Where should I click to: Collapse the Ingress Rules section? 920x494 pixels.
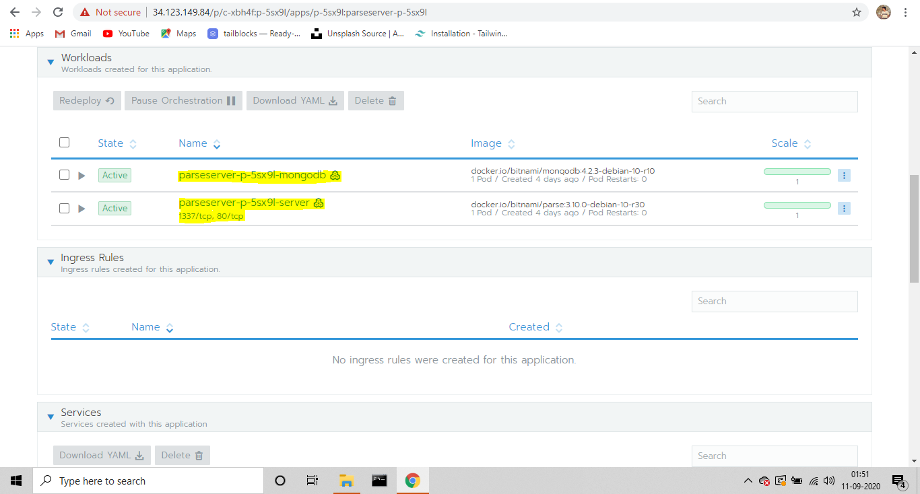(51, 262)
